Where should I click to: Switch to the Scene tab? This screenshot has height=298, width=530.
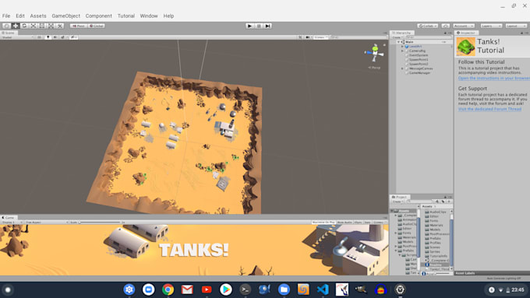[x=9, y=33]
